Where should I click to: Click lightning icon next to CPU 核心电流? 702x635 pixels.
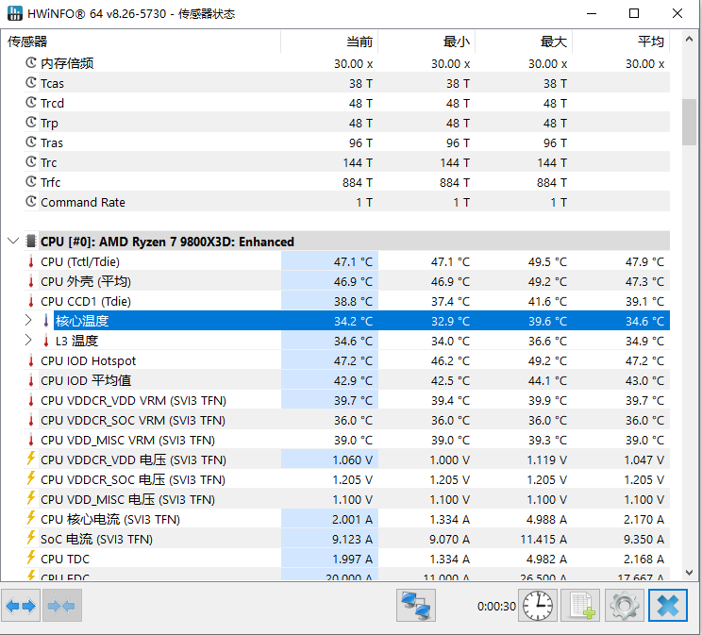click(x=31, y=518)
